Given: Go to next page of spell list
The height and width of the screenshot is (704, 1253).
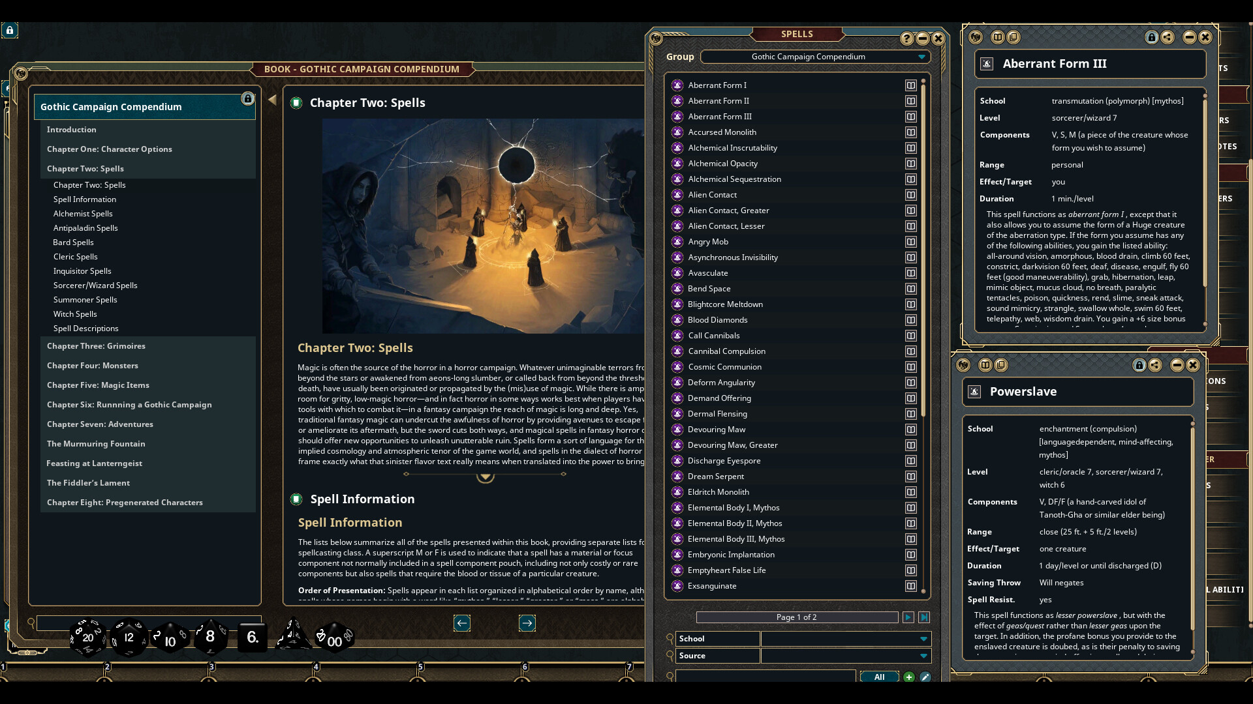Looking at the screenshot, I should [908, 617].
